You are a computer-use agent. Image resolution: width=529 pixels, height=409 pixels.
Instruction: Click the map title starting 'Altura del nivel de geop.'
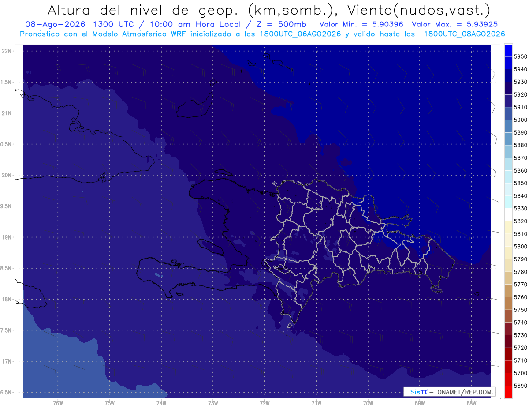(x=269, y=10)
